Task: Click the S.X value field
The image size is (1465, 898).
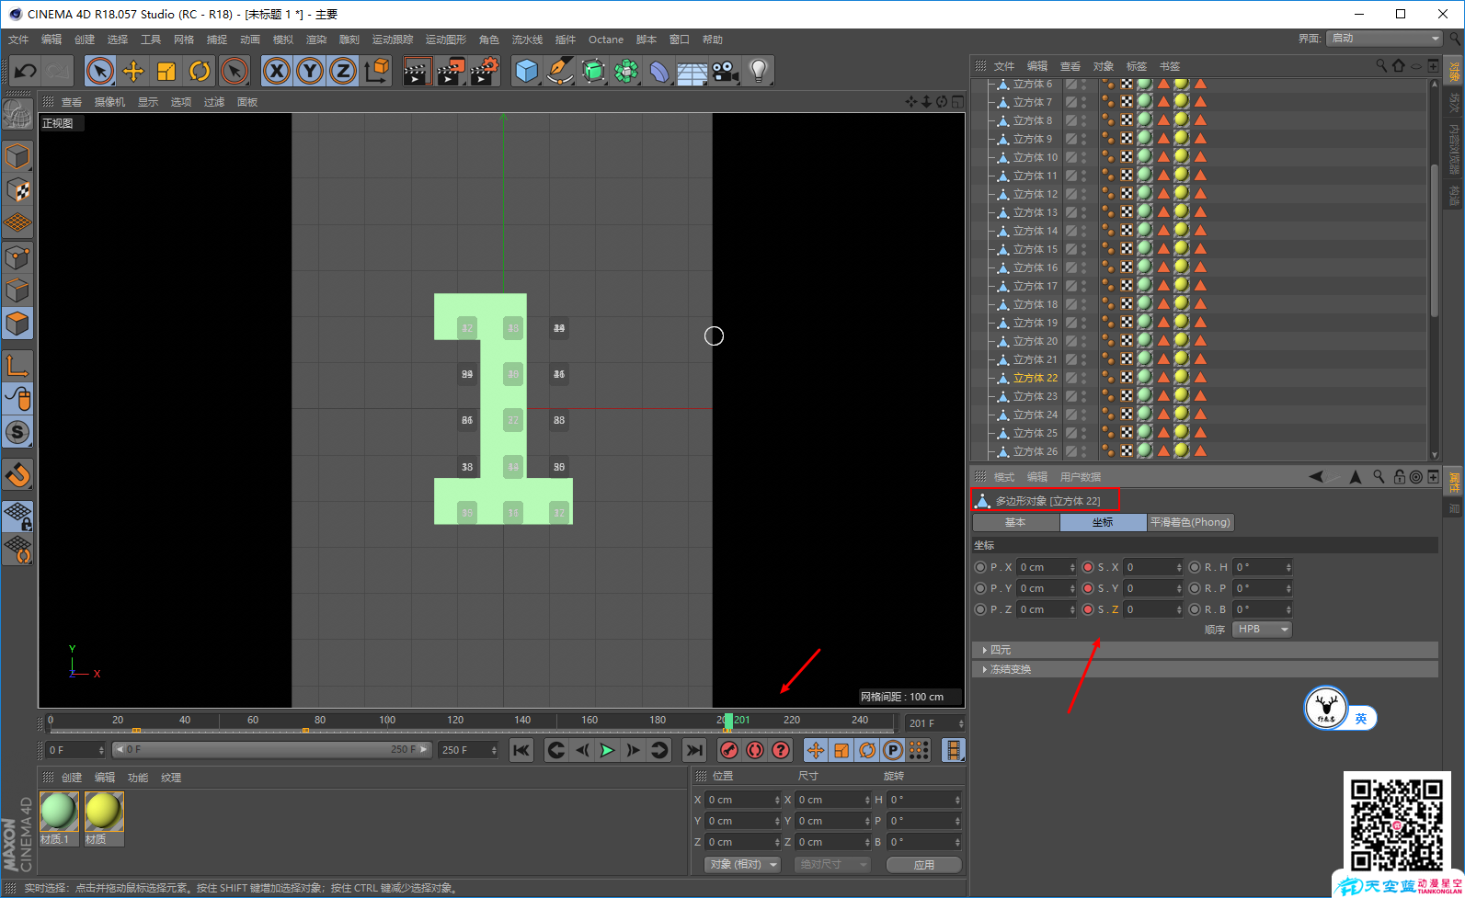Action: pos(1150,567)
